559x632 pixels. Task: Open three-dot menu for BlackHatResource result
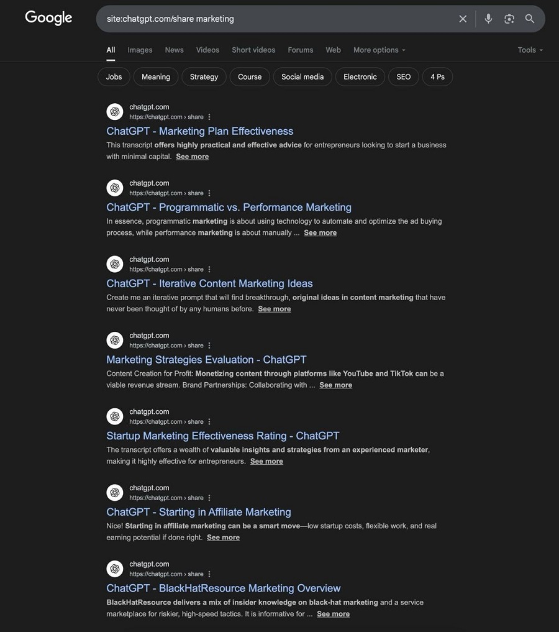209,574
